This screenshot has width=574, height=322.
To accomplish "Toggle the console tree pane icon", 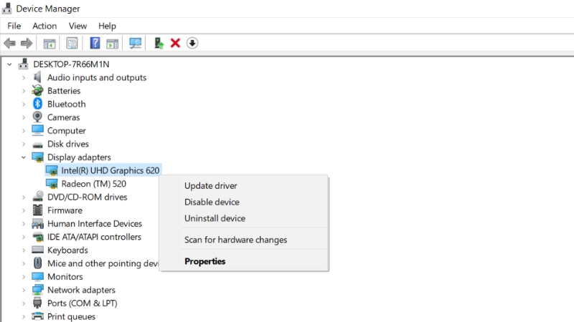I will (x=50, y=44).
